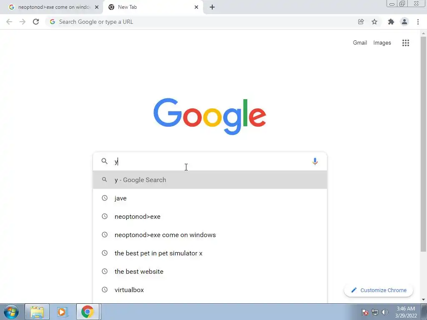Choose 'the best pet in pet simulator x' suggestion
The image size is (427, 320).
point(210,253)
